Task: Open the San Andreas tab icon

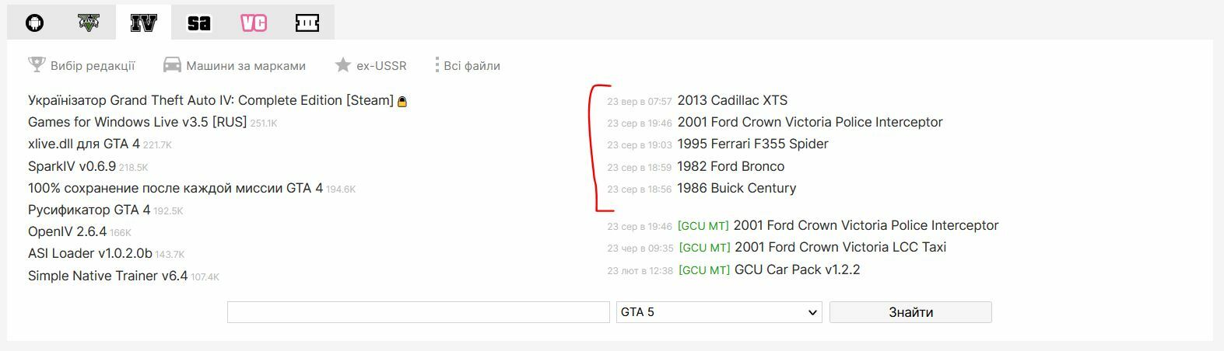Action: (198, 23)
